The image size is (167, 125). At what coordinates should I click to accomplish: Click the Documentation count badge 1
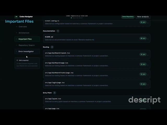(x=58, y=31)
